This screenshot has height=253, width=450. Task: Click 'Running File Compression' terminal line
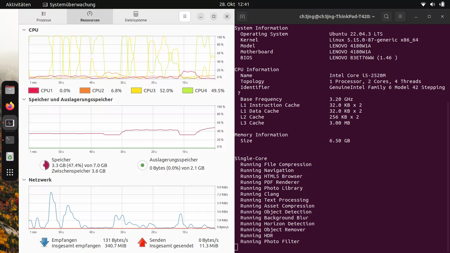[x=276, y=164]
